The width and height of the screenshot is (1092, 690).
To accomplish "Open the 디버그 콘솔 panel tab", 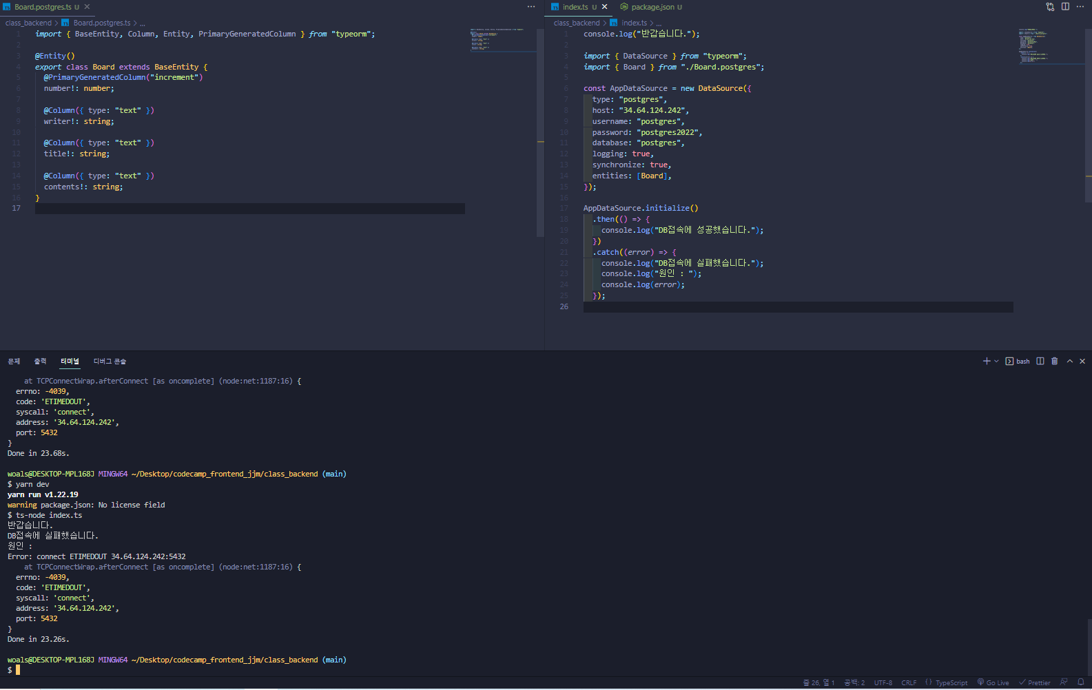I will click(x=110, y=362).
